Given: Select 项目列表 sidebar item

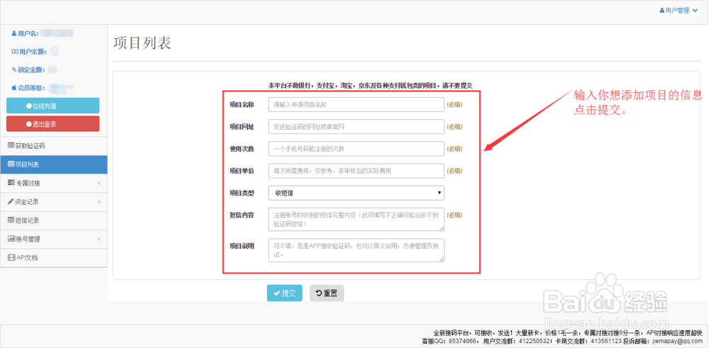Looking at the screenshot, I should click(54, 164).
